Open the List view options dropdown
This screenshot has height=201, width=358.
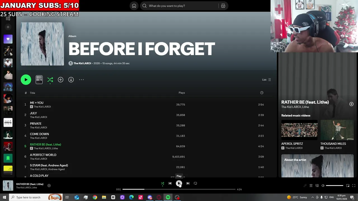pyautogui.click(x=266, y=80)
